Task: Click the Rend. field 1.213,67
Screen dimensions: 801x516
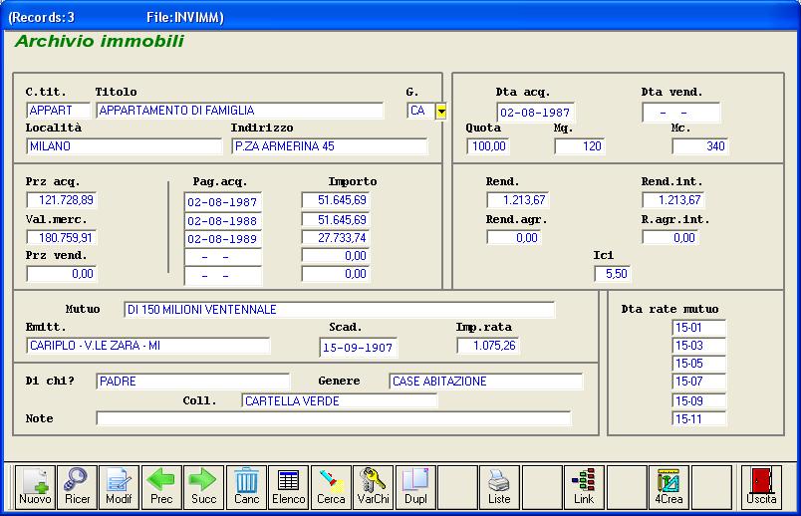Action: (x=517, y=200)
